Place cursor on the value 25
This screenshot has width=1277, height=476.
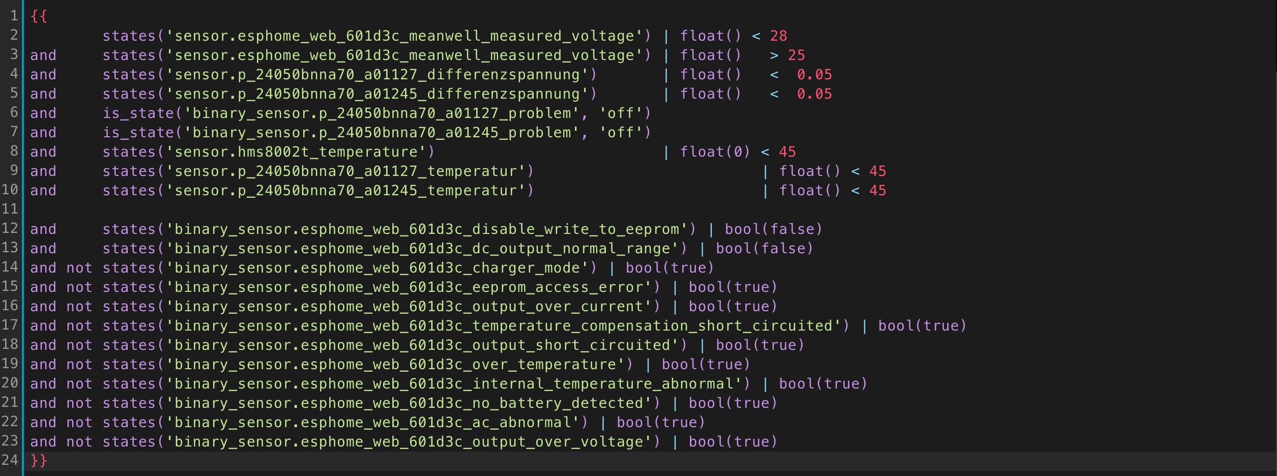[796, 55]
